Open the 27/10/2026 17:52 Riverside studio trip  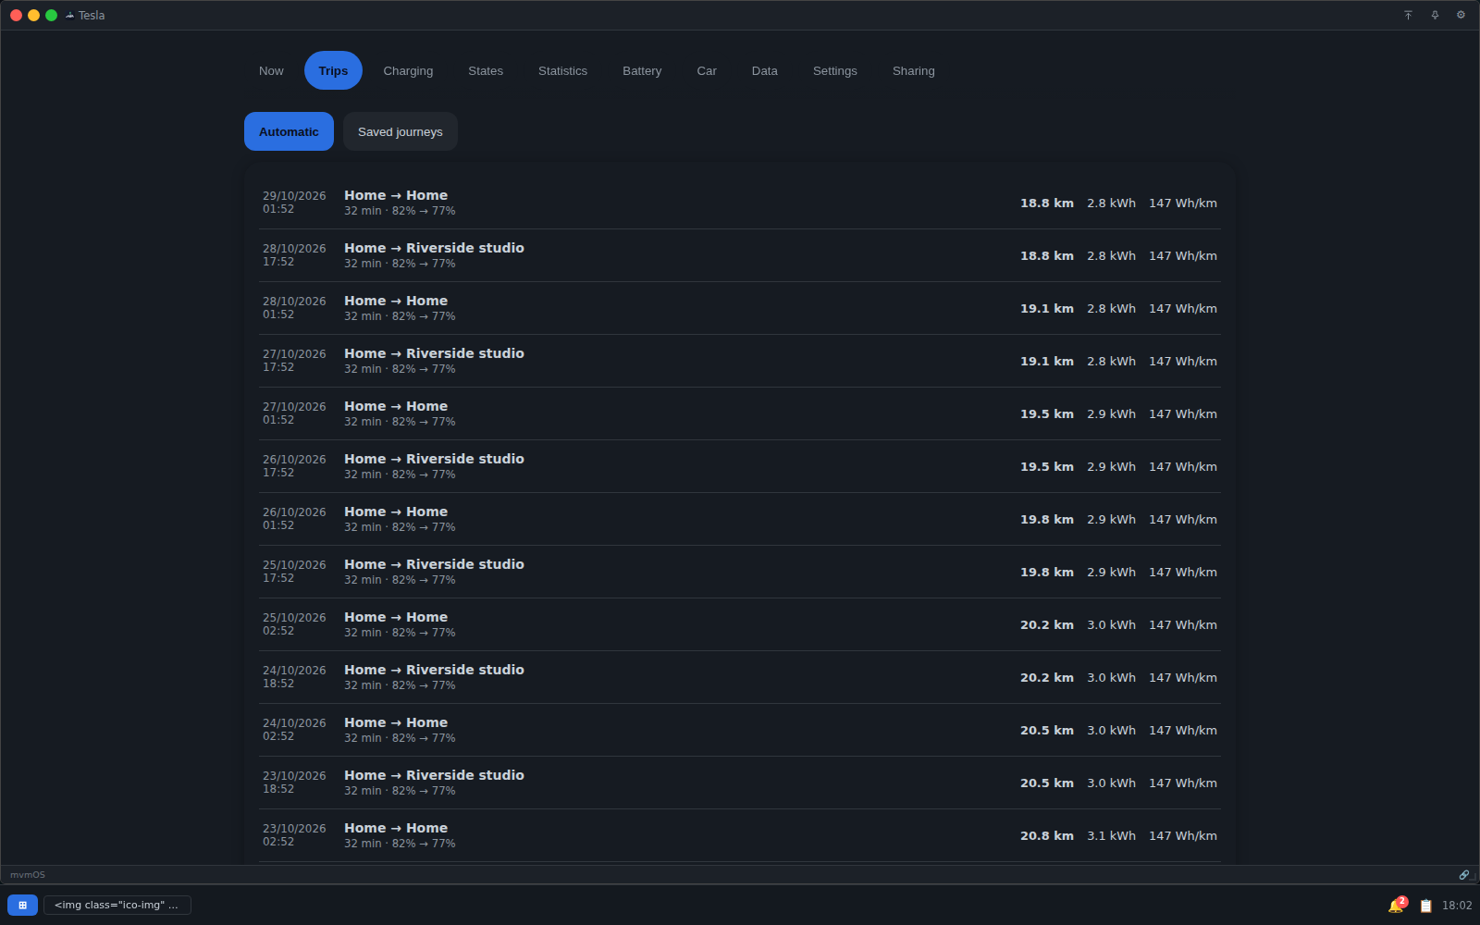(x=740, y=361)
